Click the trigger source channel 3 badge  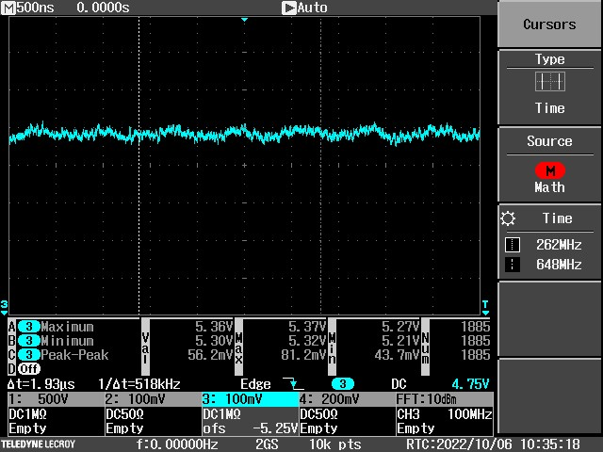pos(343,384)
